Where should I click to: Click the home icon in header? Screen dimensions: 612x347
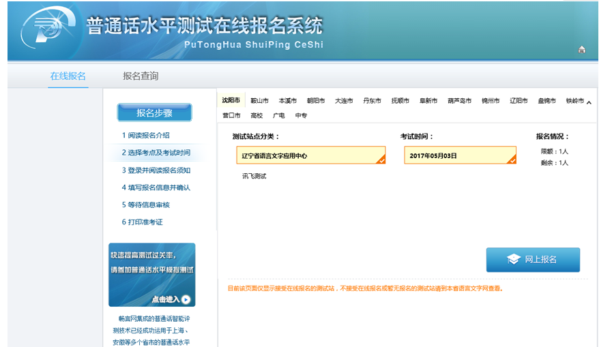[581, 49]
